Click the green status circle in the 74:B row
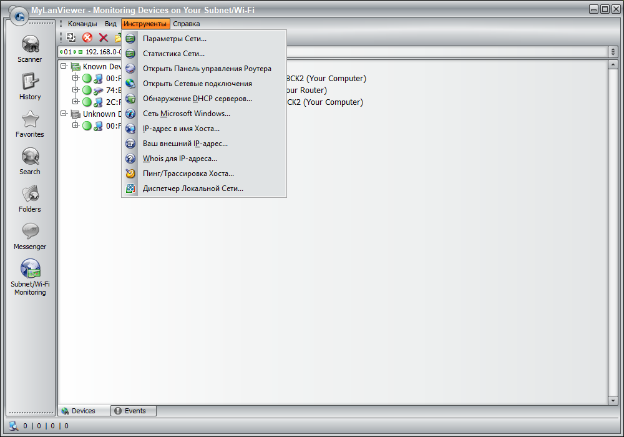The width and height of the screenshot is (624, 437). [x=87, y=91]
